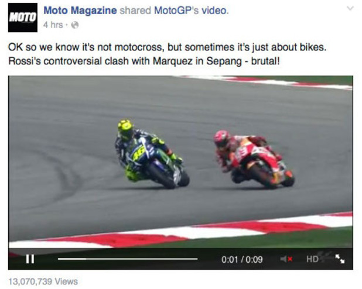362x289 pixels.
Task: Click the red-white curb in video frame
Action: [180, 232]
